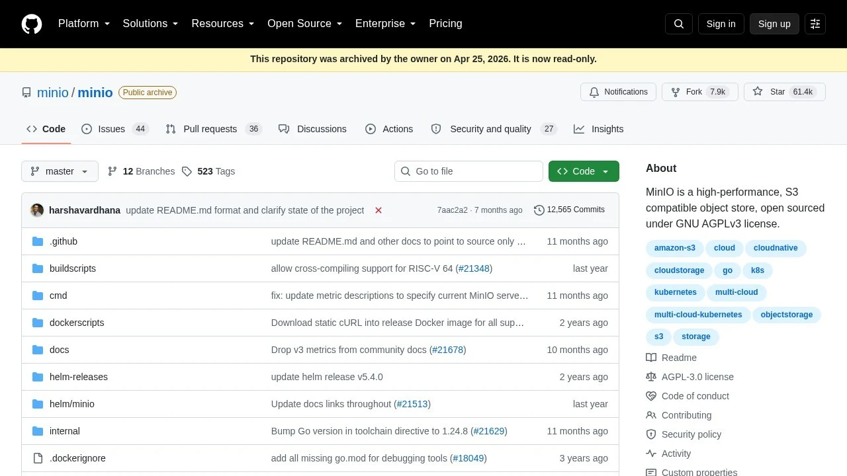The image size is (847, 476).
Task: Expand the Solutions menu
Action: click(151, 24)
